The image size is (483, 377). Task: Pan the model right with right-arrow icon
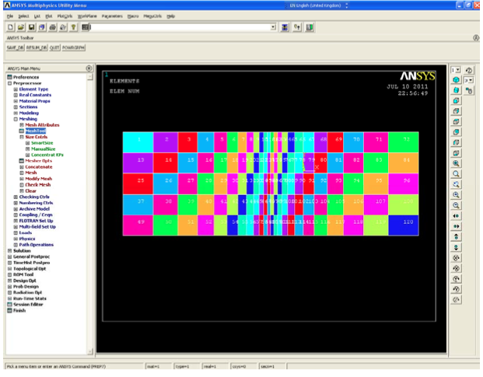(x=457, y=226)
